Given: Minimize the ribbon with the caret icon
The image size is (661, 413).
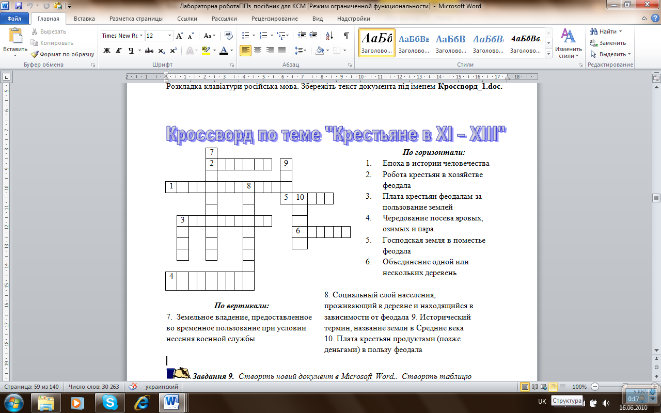Looking at the screenshot, I should (x=644, y=19).
